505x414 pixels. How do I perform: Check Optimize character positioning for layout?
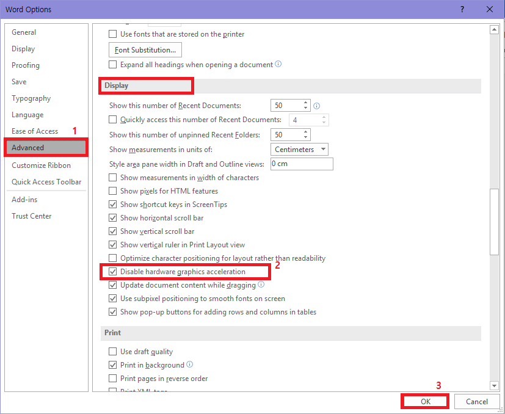tap(113, 258)
